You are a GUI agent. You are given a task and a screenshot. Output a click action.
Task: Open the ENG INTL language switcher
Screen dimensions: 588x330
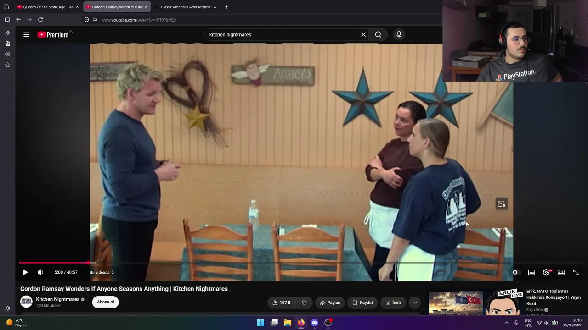click(528, 323)
